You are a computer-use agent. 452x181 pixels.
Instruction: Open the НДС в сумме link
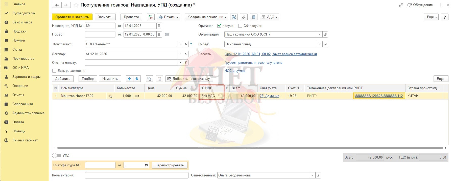point(235,71)
